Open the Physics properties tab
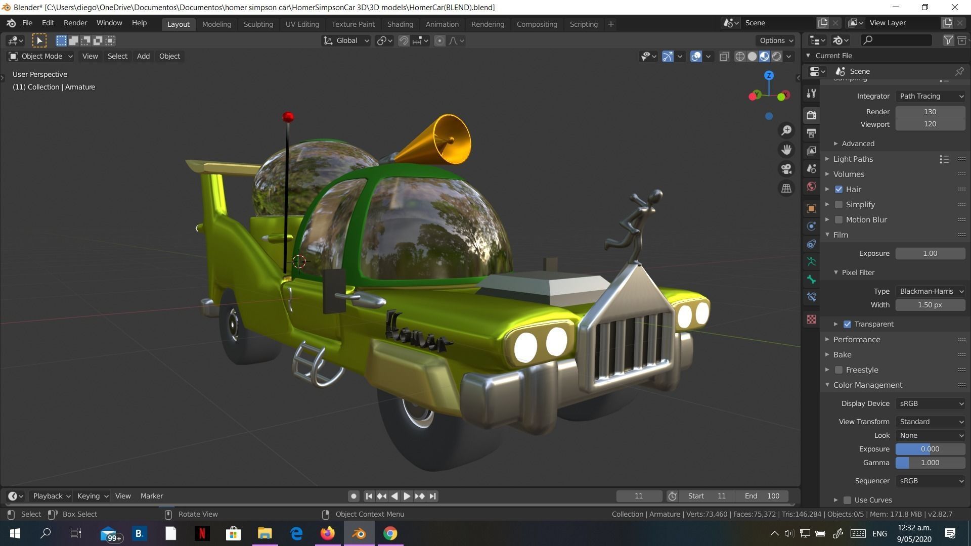The width and height of the screenshot is (971, 546). point(811,226)
